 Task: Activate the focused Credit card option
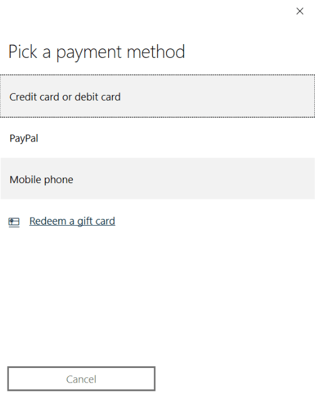pyautogui.click(x=157, y=96)
